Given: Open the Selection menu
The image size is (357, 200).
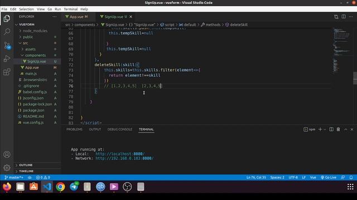Looking at the screenshot, I should (26, 9).
